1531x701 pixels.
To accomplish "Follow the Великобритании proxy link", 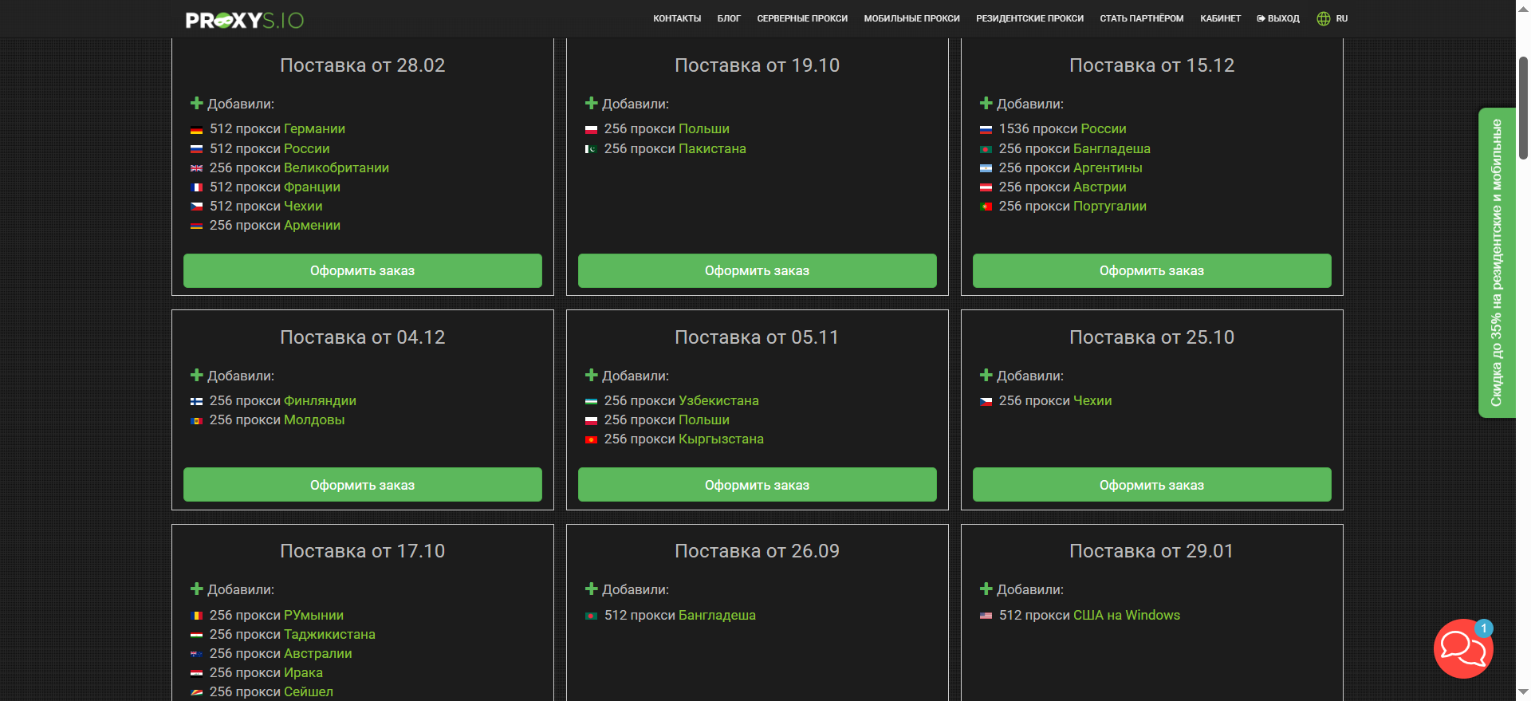I will (x=337, y=168).
